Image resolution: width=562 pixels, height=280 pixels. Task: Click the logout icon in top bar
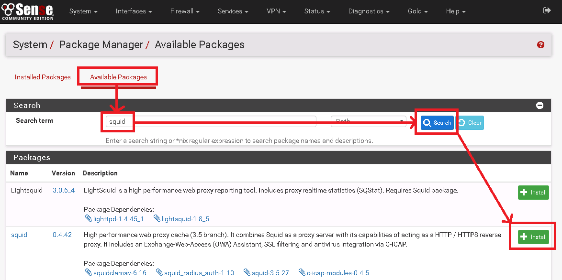[x=547, y=11]
